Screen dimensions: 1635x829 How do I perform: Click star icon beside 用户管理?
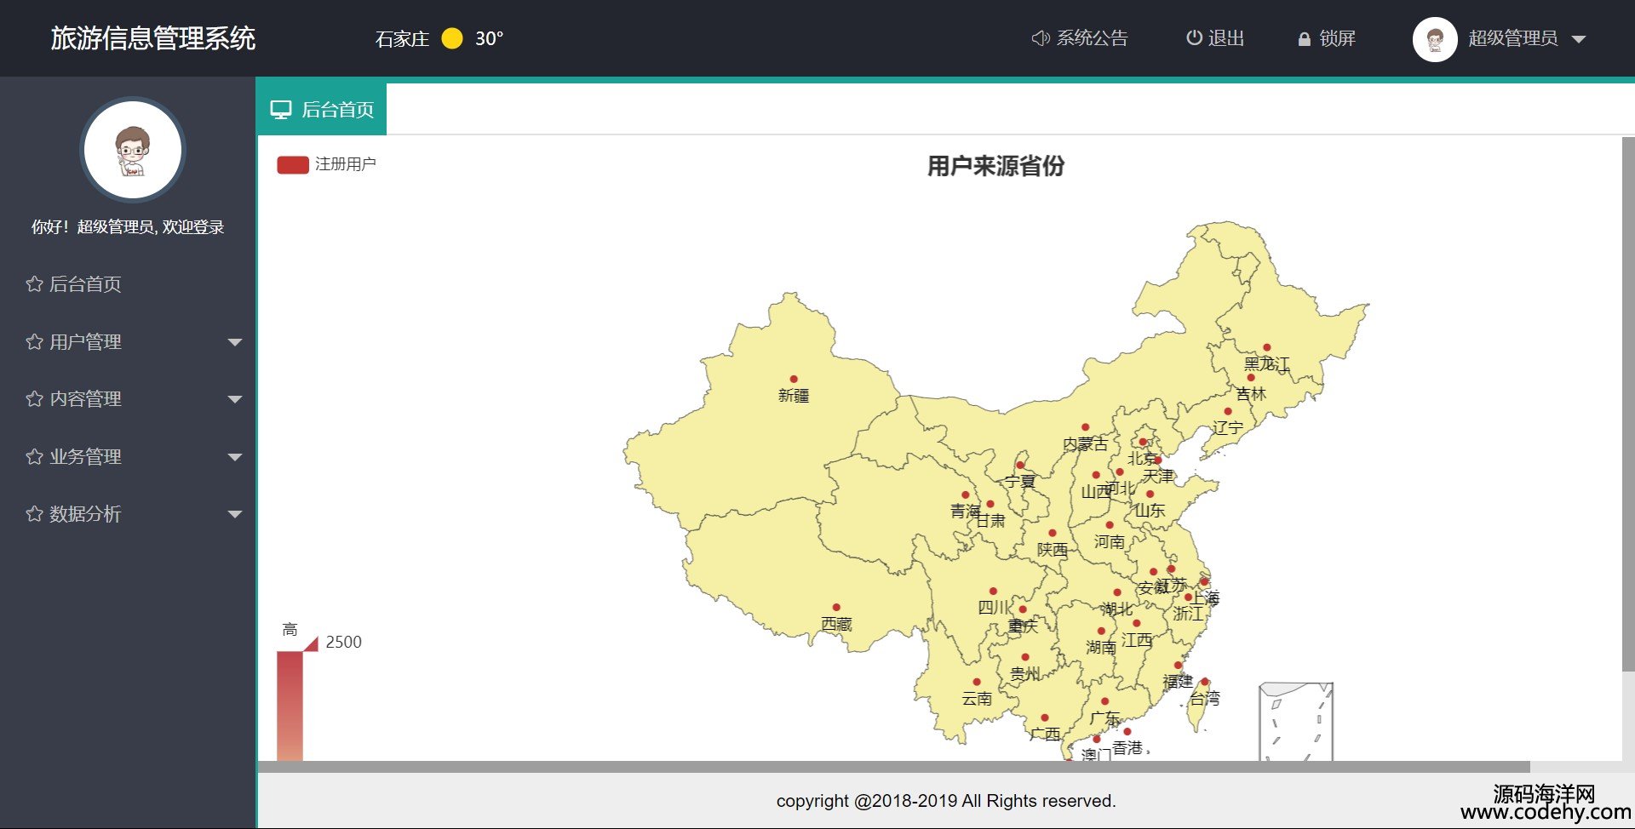click(34, 342)
